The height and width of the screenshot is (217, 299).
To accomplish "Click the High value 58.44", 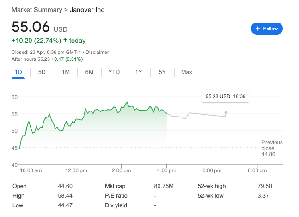I will (65, 196).
